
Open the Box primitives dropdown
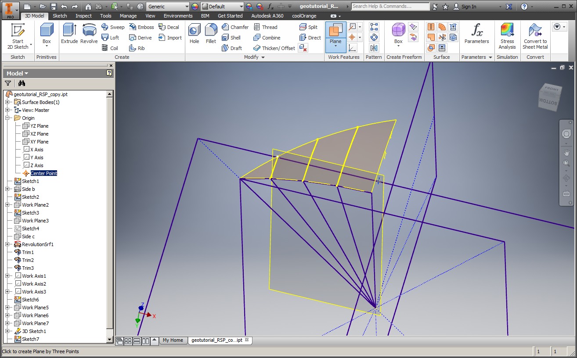tap(47, 47)
